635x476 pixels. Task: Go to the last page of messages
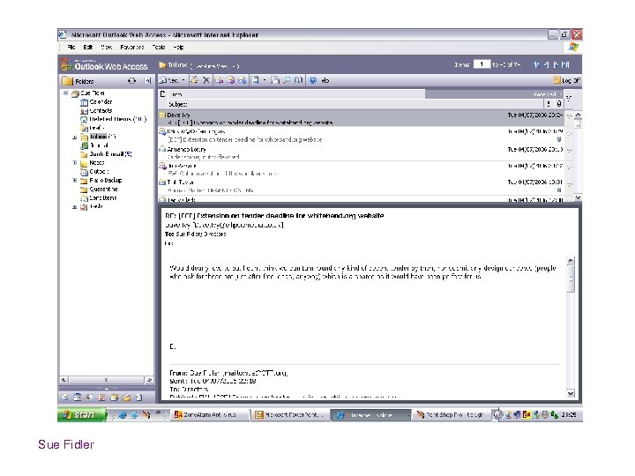(x=565, y=64)
